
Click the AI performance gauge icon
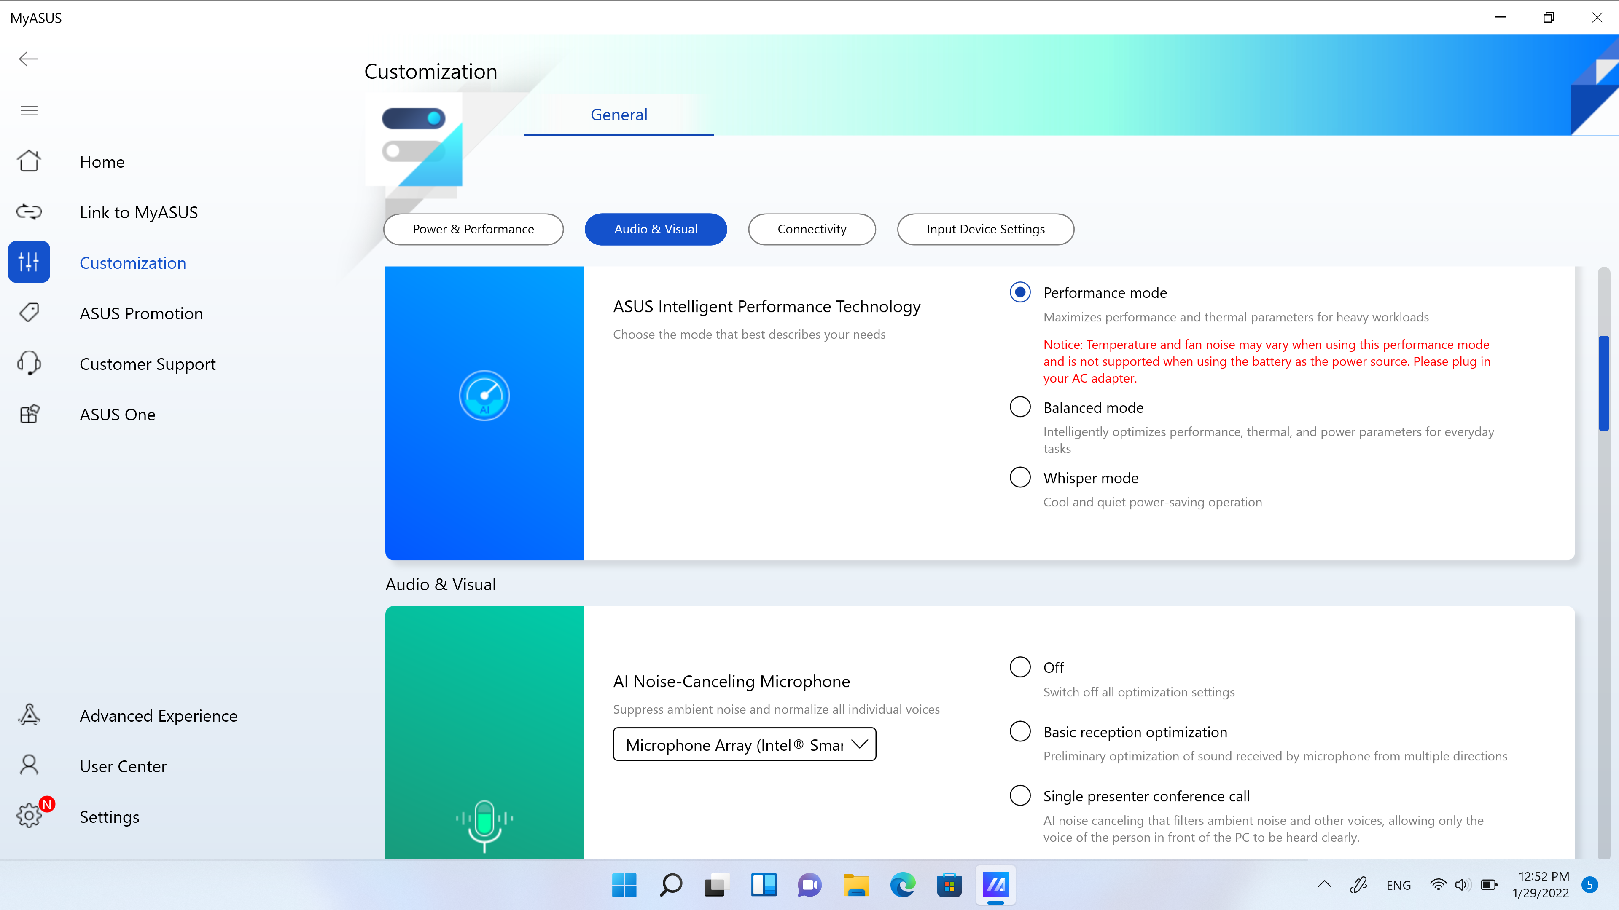click(x=484, y=395)
